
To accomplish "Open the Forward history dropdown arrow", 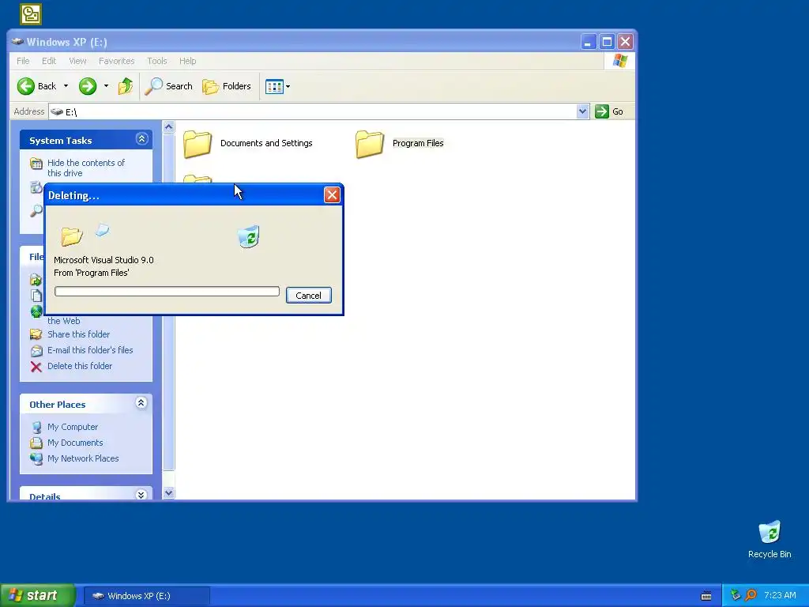I will point(107,86).
